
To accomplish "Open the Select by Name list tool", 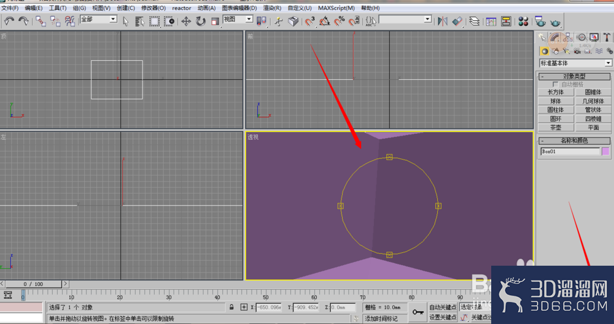I will [x=140, y=21].
